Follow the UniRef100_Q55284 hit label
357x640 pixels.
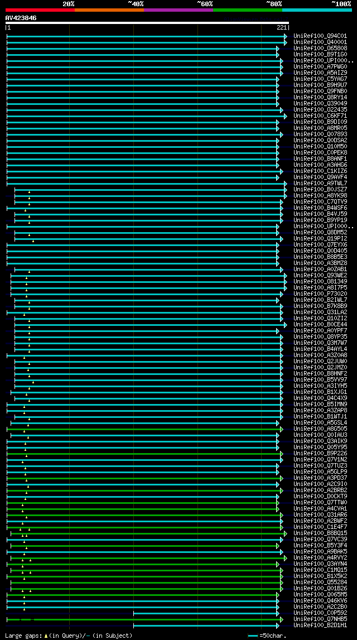[x=320, y=583]
